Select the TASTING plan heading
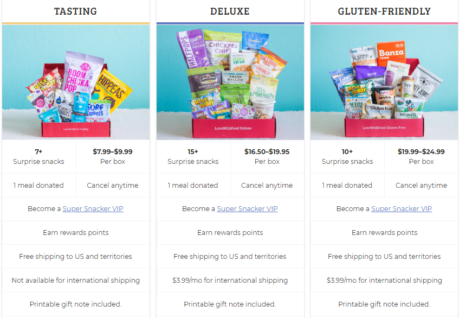459x318 pixels. (x=75, y=11)
